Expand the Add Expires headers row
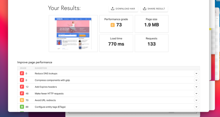 [x=196, y=87]
